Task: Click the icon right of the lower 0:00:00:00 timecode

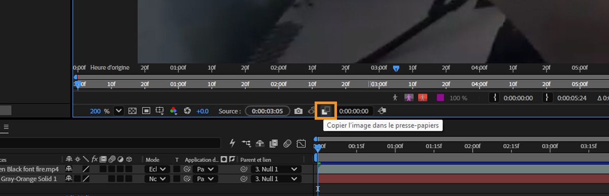Action: pos(382,111)
